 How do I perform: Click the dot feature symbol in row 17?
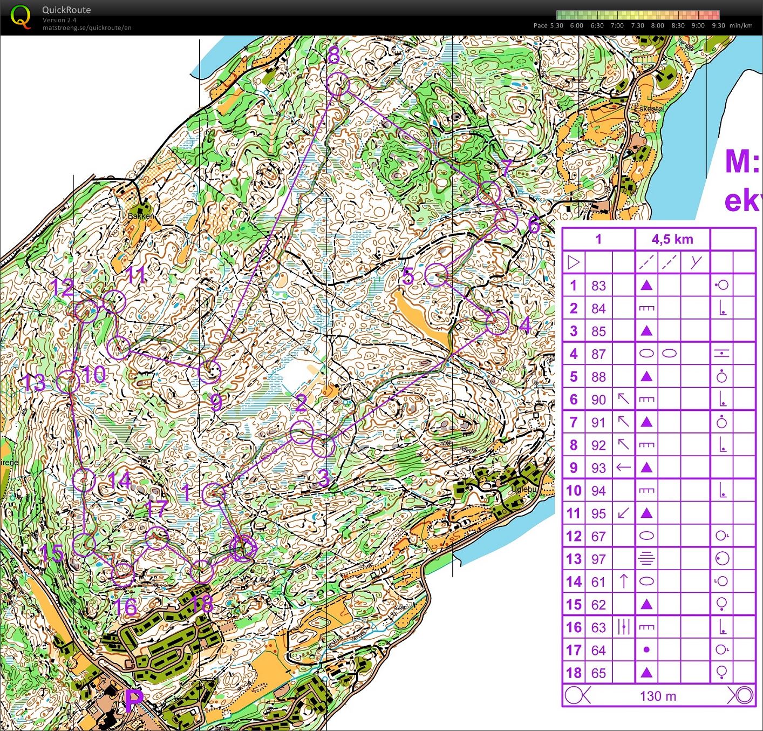(646, 650)
